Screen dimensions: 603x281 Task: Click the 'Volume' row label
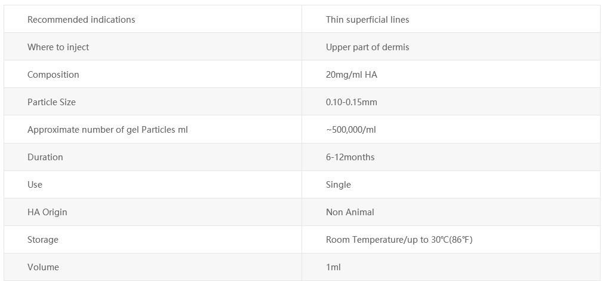point(43,267)
